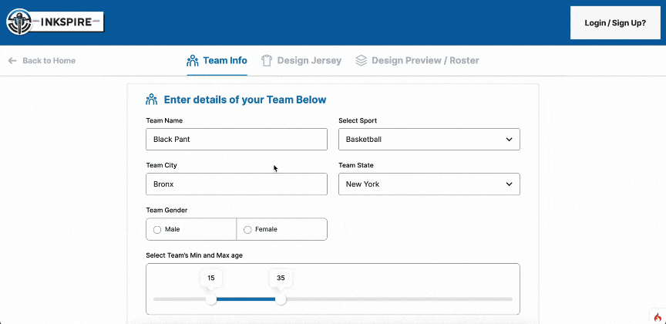
Task: Click the Team City input field
Action: point(236,184)
